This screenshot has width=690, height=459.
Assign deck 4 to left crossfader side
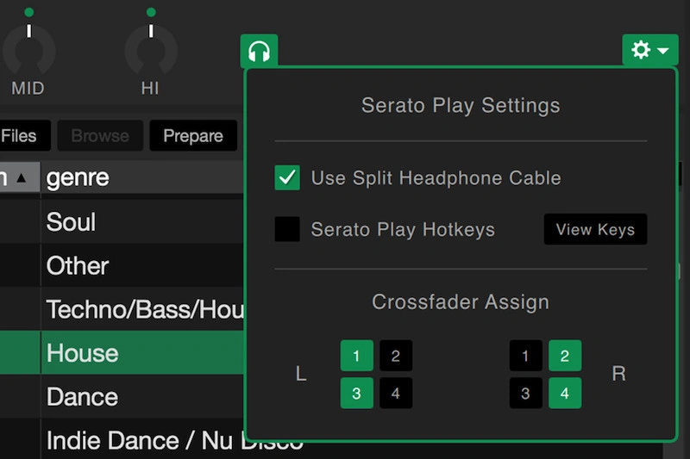point(396,393)
